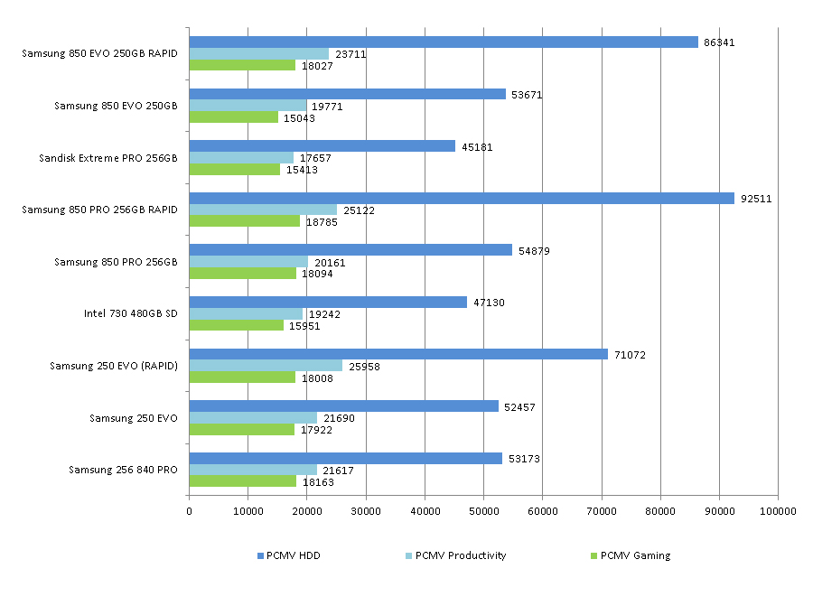This screenshot has height=606, width=813.
Task: Click the "90000" horizontal axis tick label
Action: pyautogui.click(x=720, y=512)
